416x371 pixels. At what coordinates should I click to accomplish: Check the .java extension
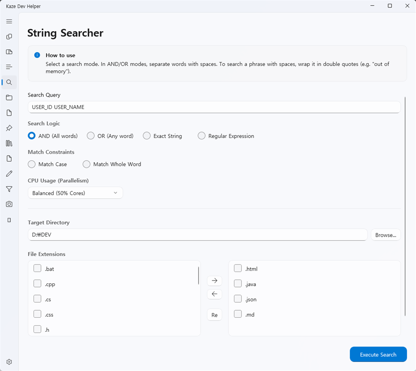tap(238, 283)
